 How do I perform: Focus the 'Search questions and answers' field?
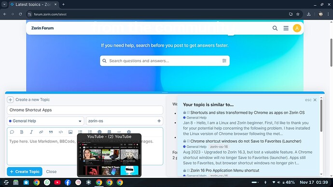click(165, 61)
